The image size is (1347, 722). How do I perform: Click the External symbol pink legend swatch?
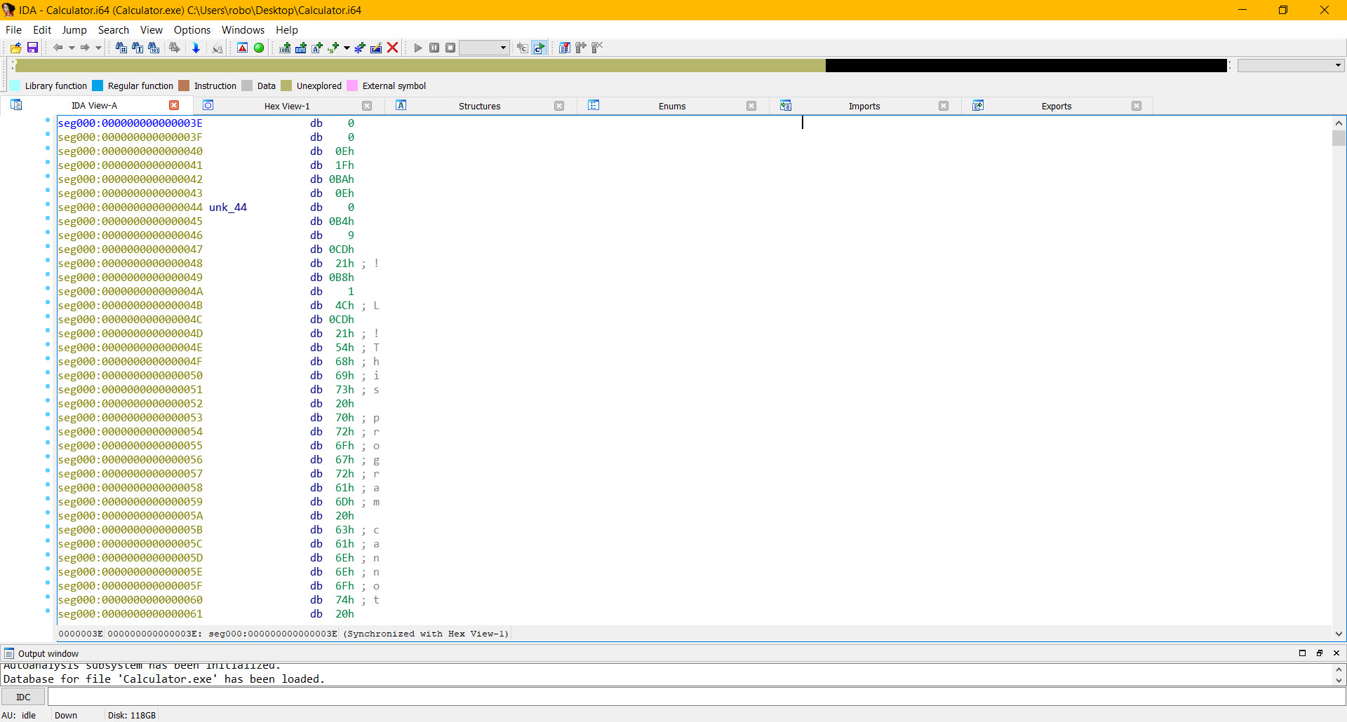coord(352,86)
